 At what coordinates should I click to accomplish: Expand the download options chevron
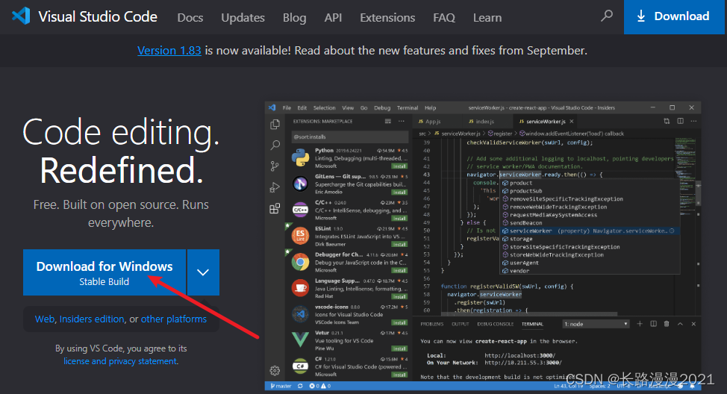203,272
